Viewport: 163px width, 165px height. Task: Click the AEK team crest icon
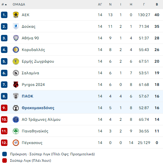tap(16, 15)
